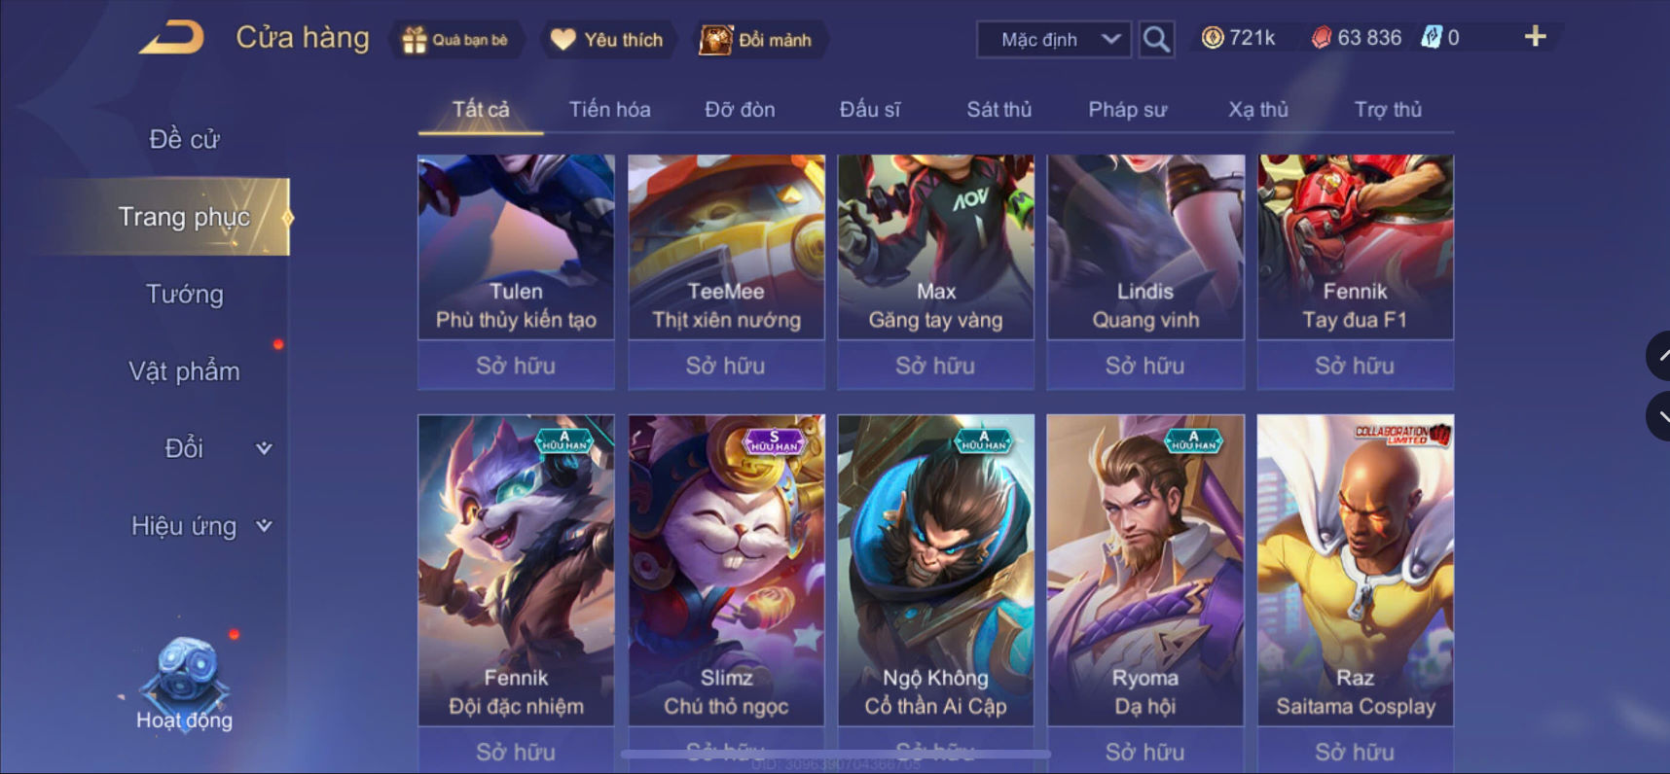Tap the golden back arrow icon
The width and height of the screenshot is (1670, 774).
[x=172, y=38]
